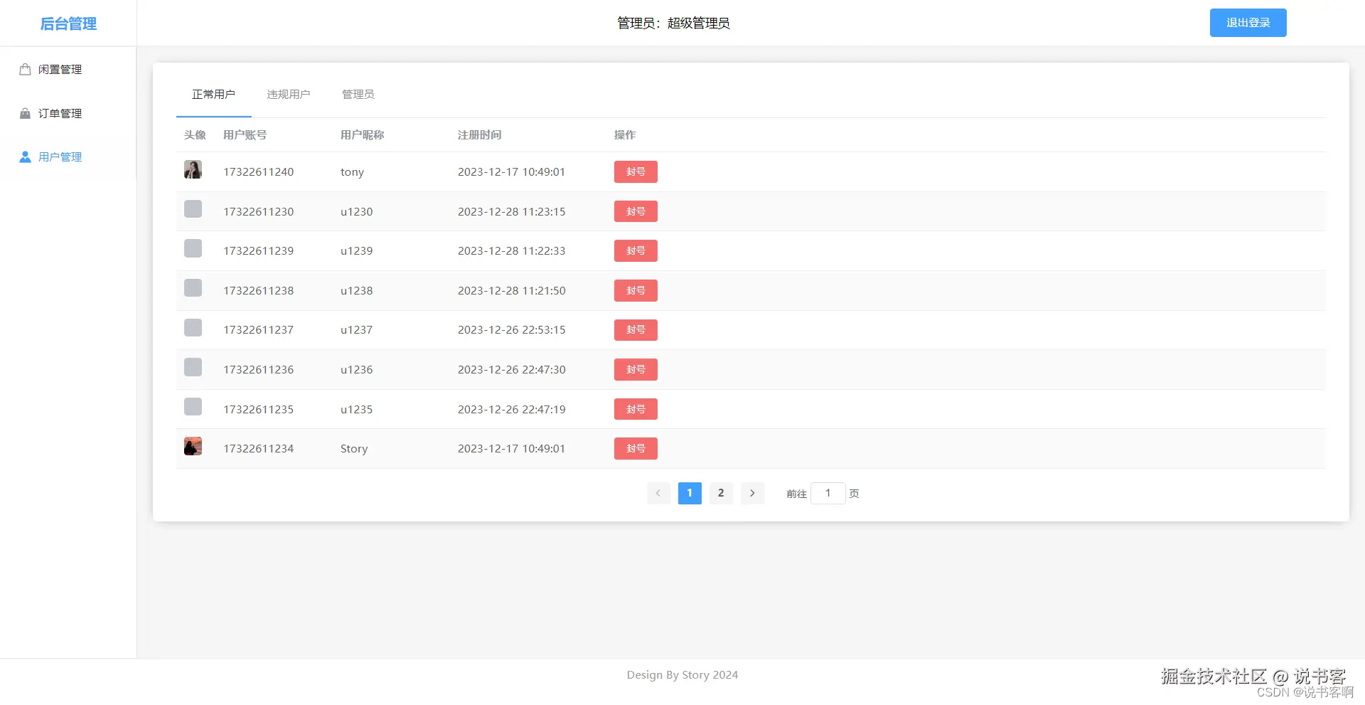Click the 用户账号 column header

pyautogui.click(x=245, y=135)
